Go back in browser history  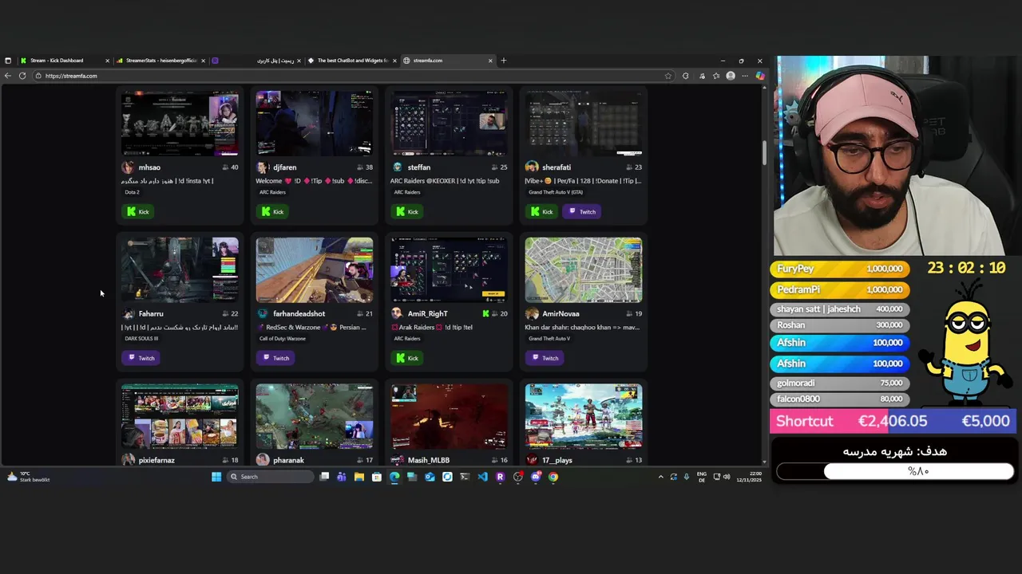click(x=7, y=76)
